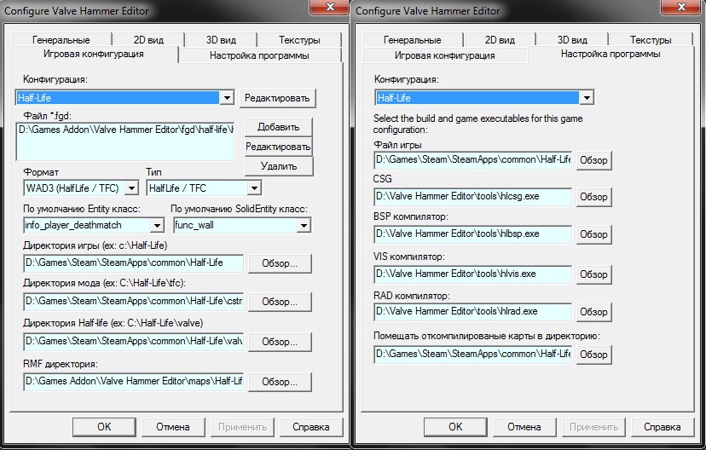This screenshot has width=706, height=450.
Task: Confirm with OK in left window
Action: point(104,427)
